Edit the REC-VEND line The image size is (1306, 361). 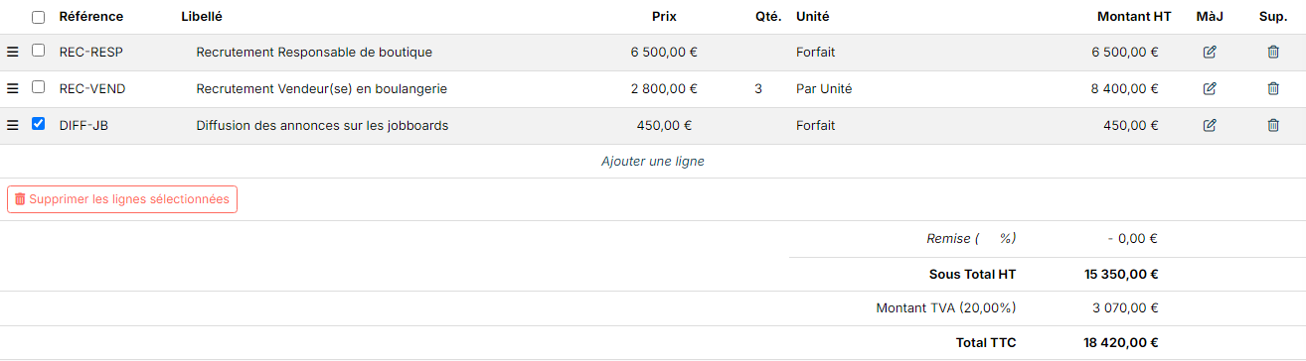pyautogui.click(x=1210, y=89)
